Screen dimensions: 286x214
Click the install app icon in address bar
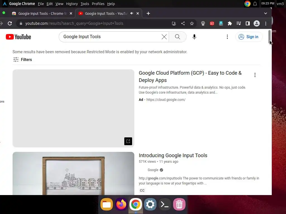[174, 23]
